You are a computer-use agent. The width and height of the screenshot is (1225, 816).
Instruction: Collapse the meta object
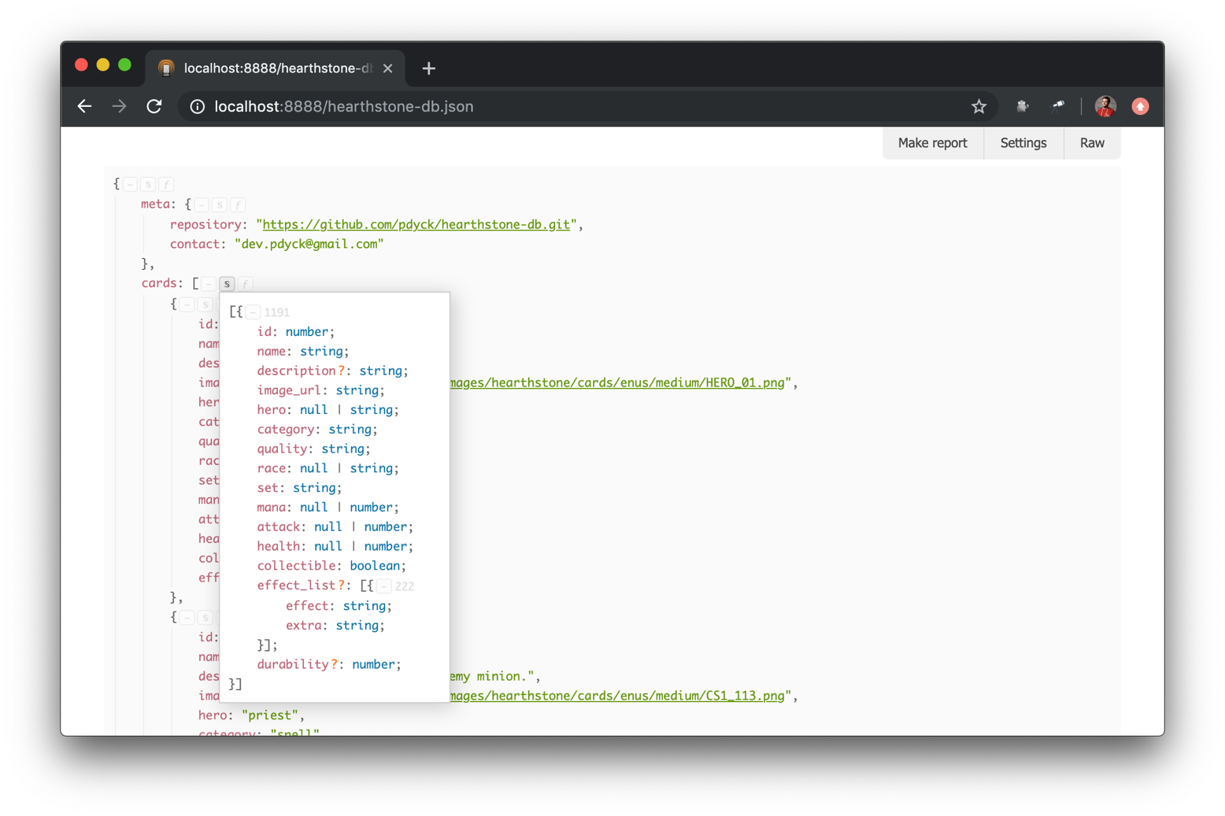(202, 205)
